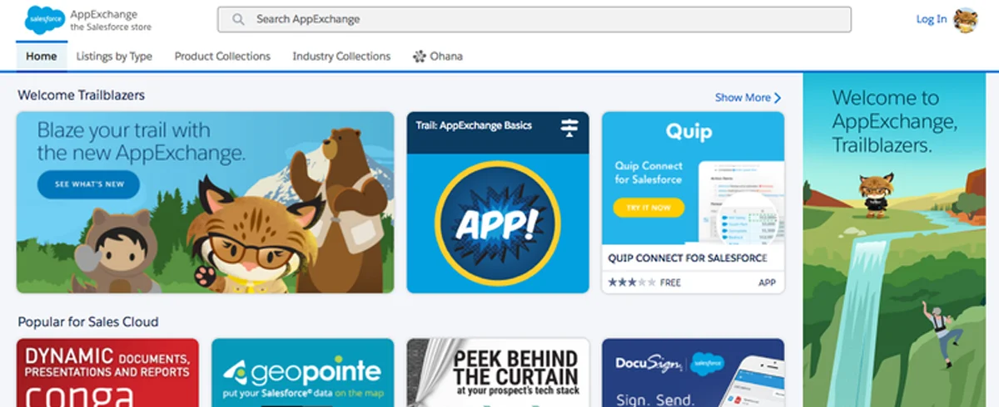This screenshot has height=407, width=999.
Task: Open the user avatar icon
Action: coord(966,20)
